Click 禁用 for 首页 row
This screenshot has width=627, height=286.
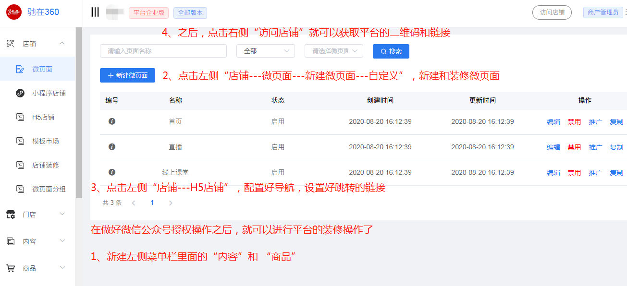click(x=574, y=122)
